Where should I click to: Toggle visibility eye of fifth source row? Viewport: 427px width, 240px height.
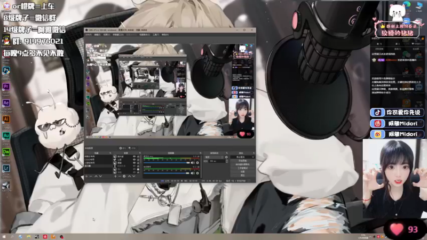(x=135, y=169)
